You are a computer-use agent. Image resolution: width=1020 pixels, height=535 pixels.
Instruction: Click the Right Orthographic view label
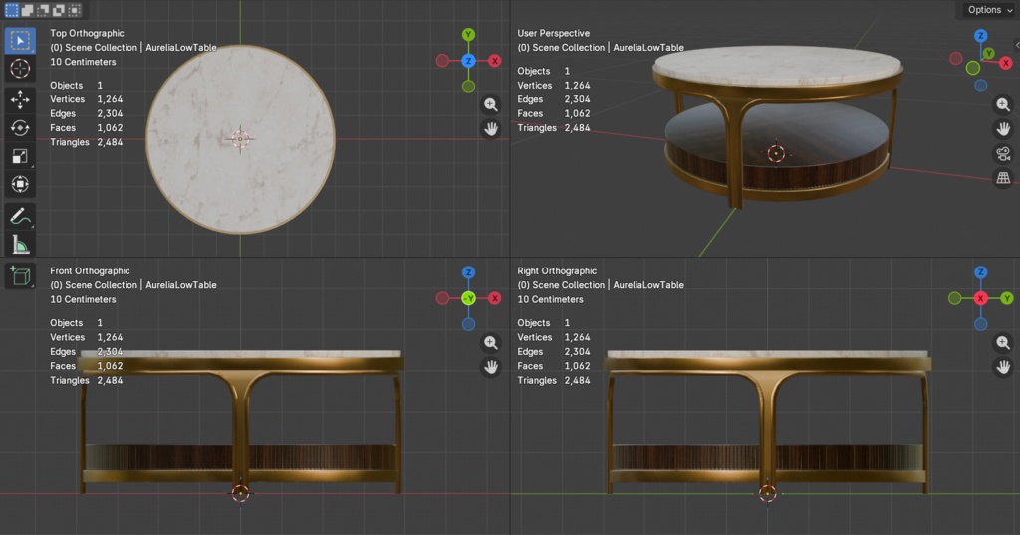pos(557,270)
